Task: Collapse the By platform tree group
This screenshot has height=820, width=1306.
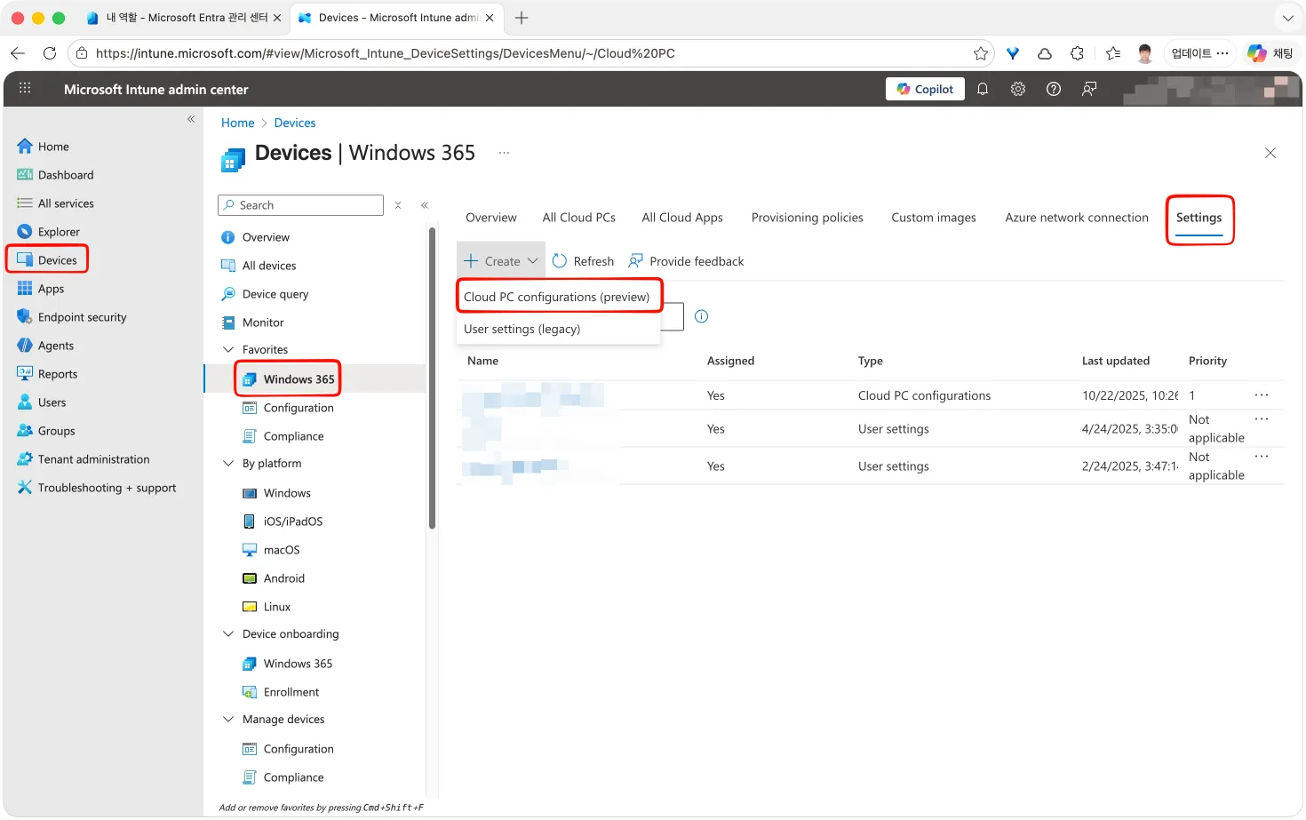Action: [x=228, y=464]
